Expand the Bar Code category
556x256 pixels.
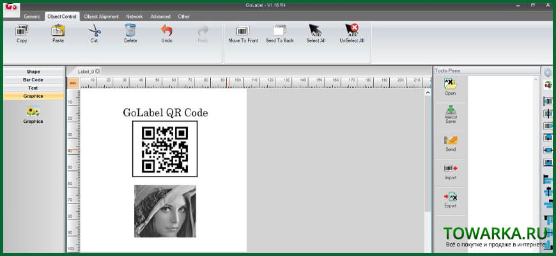tap(33, 80)
